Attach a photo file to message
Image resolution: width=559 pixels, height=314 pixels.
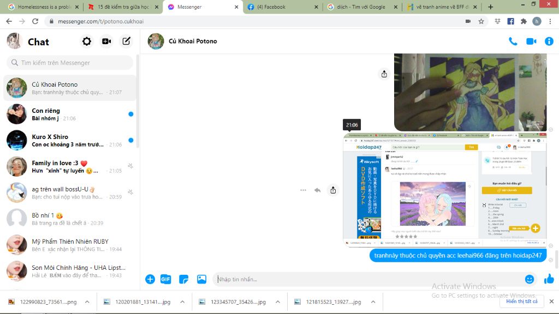click(201, 280)
